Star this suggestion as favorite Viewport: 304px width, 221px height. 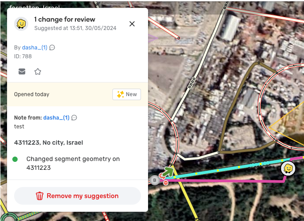(x=38, y=71)
